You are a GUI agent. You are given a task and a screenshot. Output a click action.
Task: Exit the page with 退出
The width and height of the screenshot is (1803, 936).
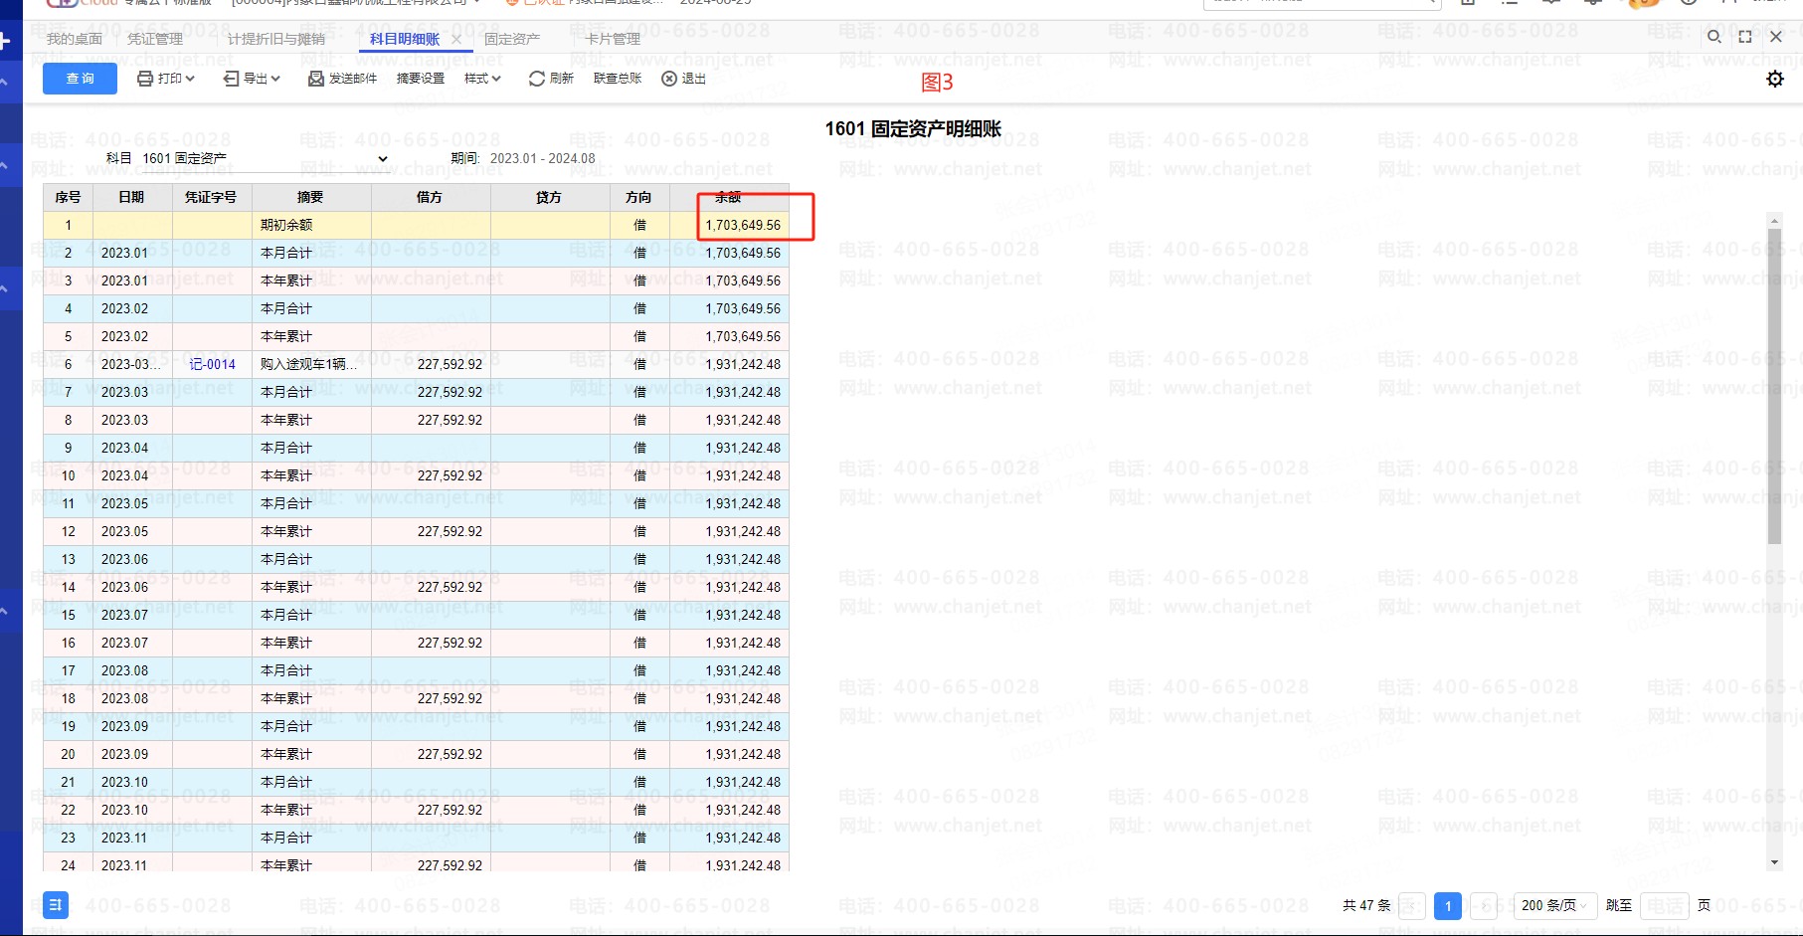(x=684, y=79)
